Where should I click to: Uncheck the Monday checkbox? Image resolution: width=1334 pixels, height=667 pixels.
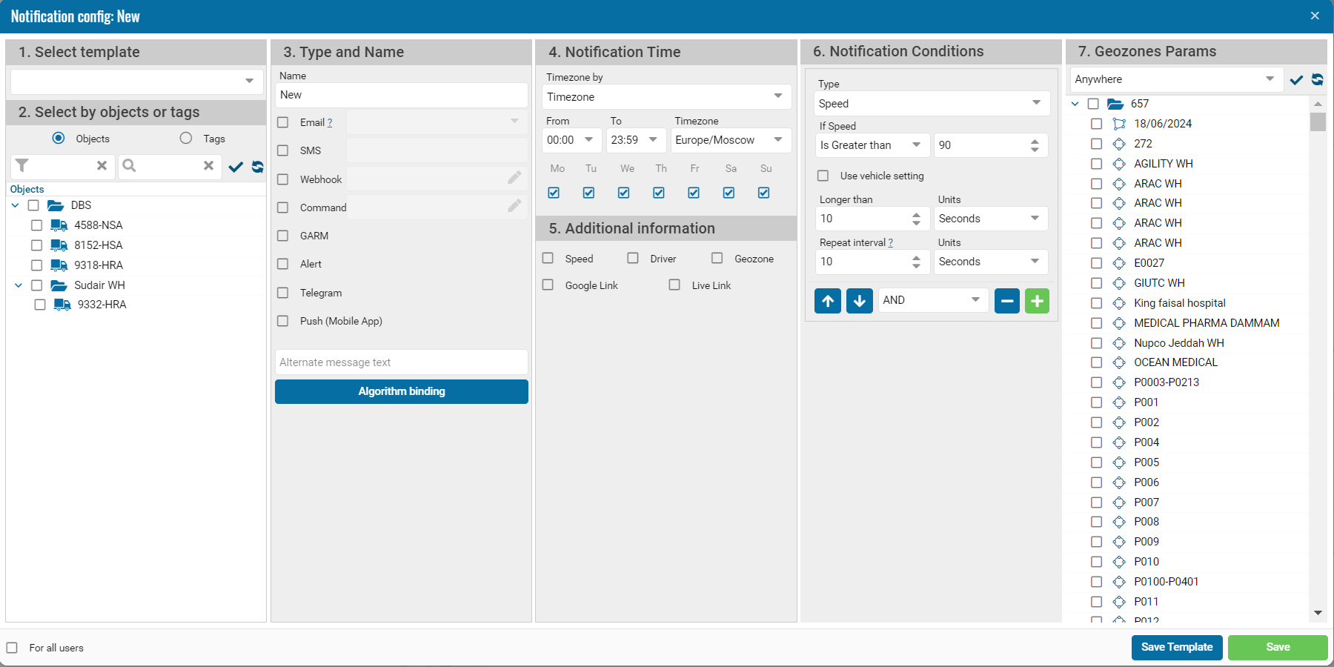click(x=554, y=193)
